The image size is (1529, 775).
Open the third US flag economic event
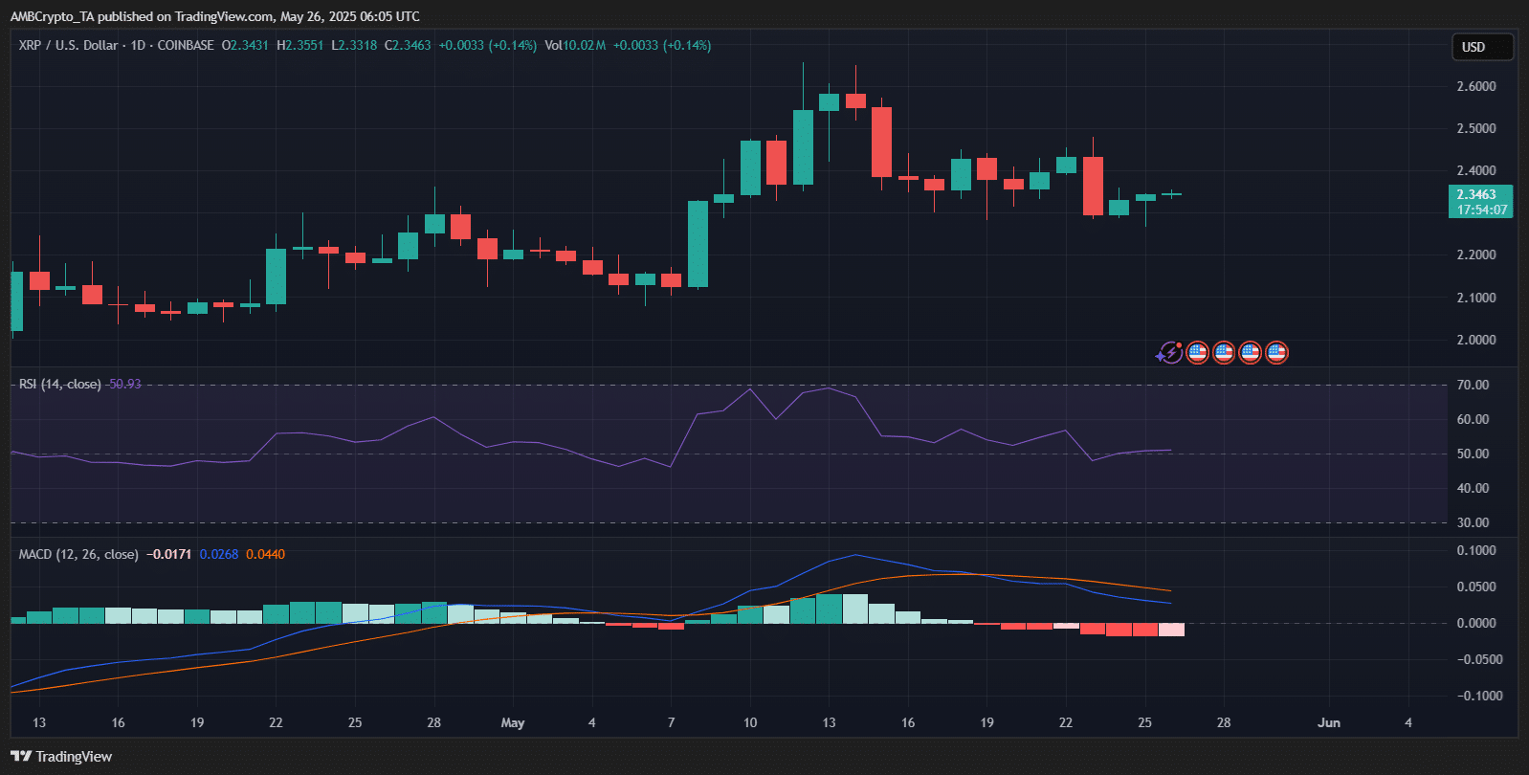tap(1250, 353)
